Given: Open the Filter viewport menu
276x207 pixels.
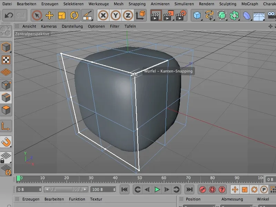Looking at the screenshot, I should pyautogui.click(x=115, y=26).
